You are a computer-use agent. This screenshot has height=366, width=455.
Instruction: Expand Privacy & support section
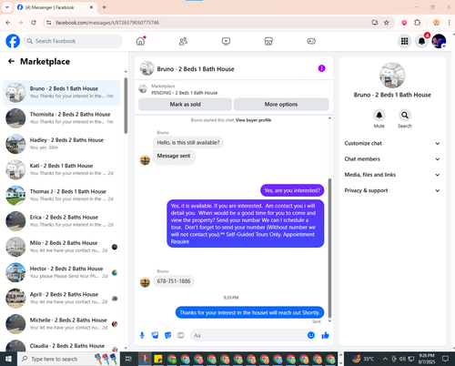[392, 190]
